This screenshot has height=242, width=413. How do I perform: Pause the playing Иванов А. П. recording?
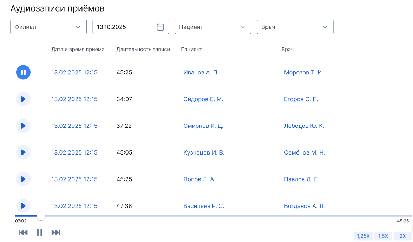click(23, 72)
